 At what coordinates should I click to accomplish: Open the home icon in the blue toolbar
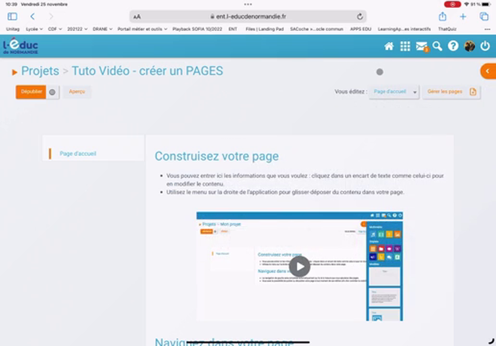pyautogui.click(x=389, y=46)
